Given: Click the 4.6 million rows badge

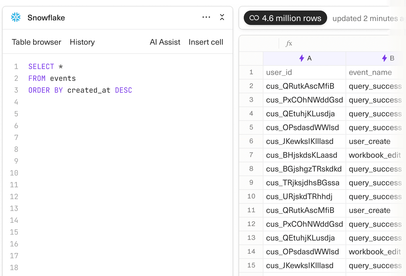Looking at the screenshot, I should 285,18.
